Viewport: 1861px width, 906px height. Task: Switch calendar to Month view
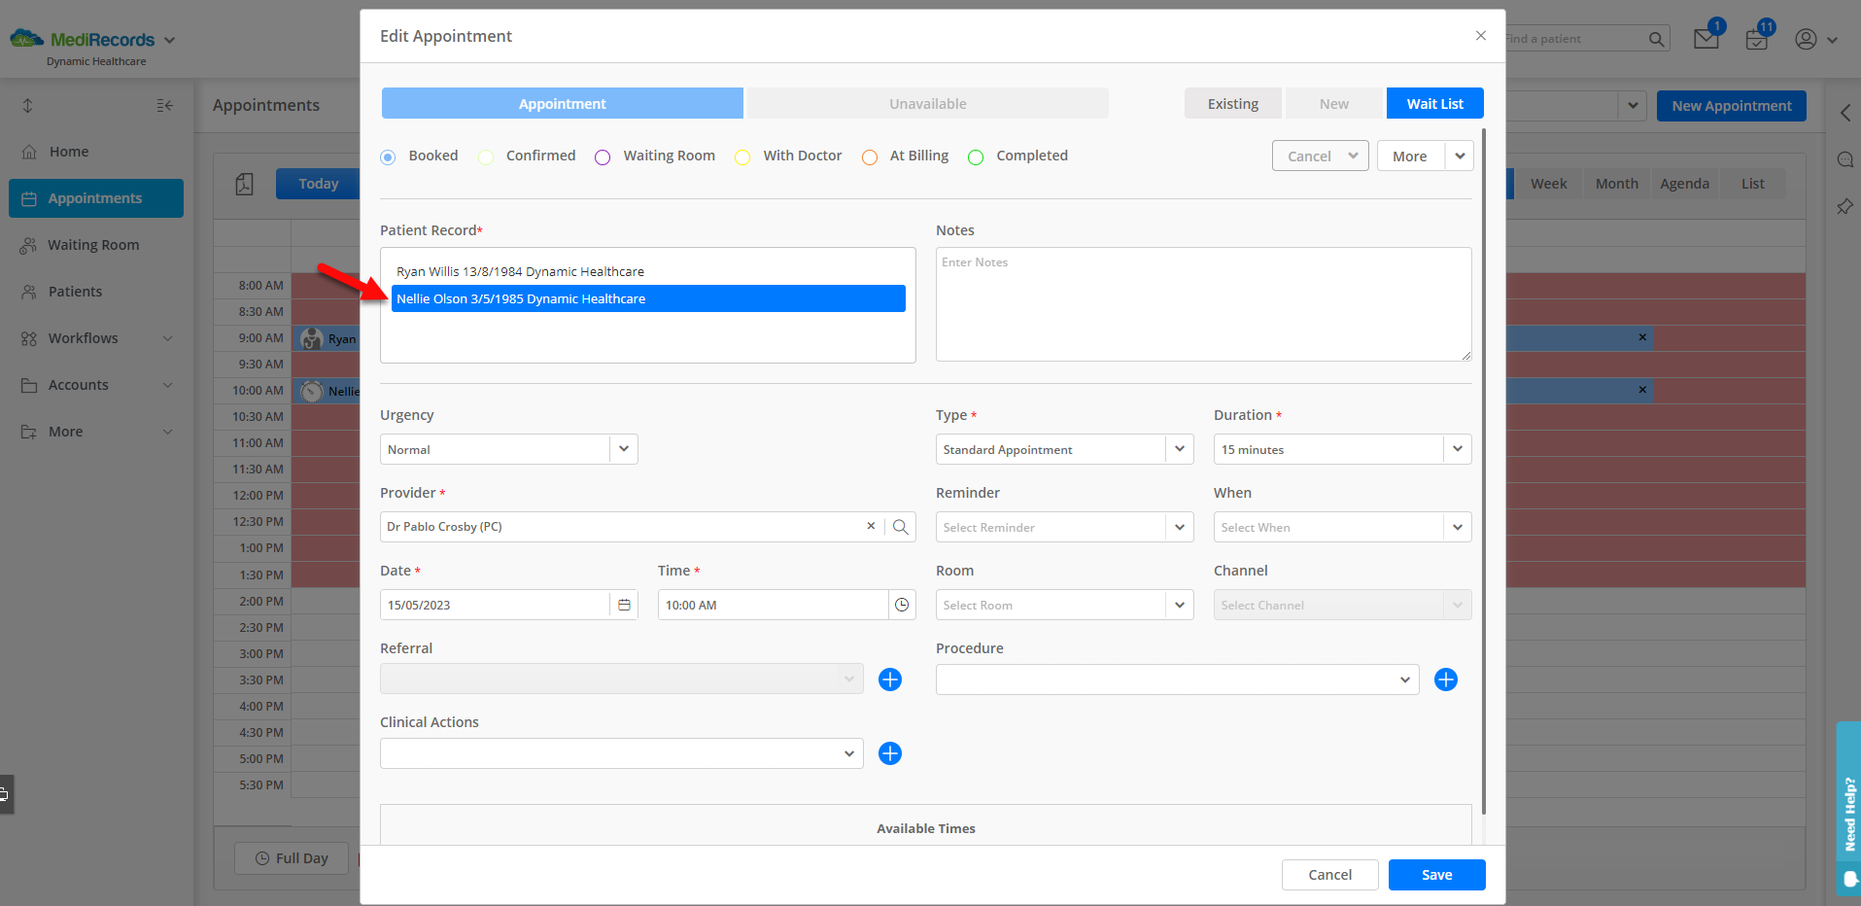[x=1616, y=184]
